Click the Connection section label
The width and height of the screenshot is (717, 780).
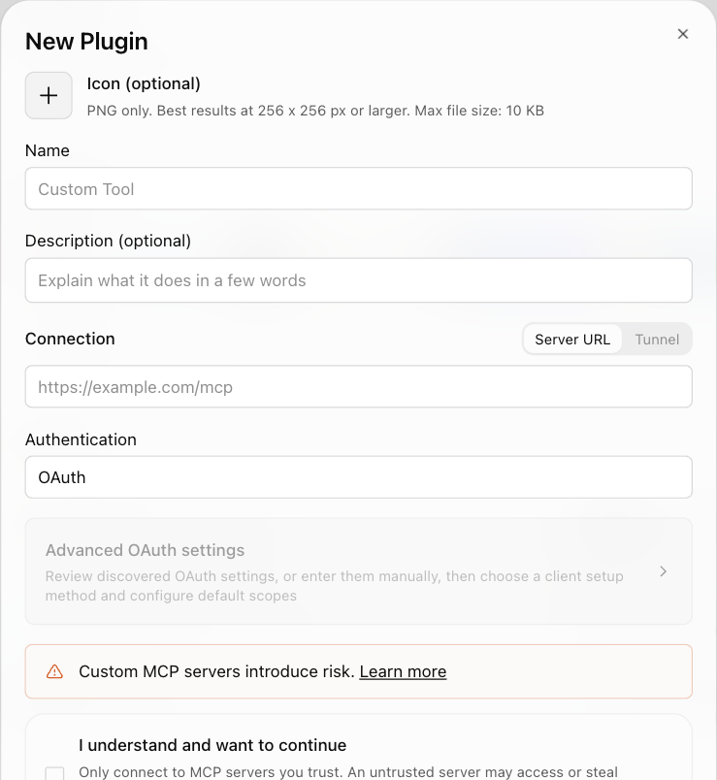click(x=70, y=339)
